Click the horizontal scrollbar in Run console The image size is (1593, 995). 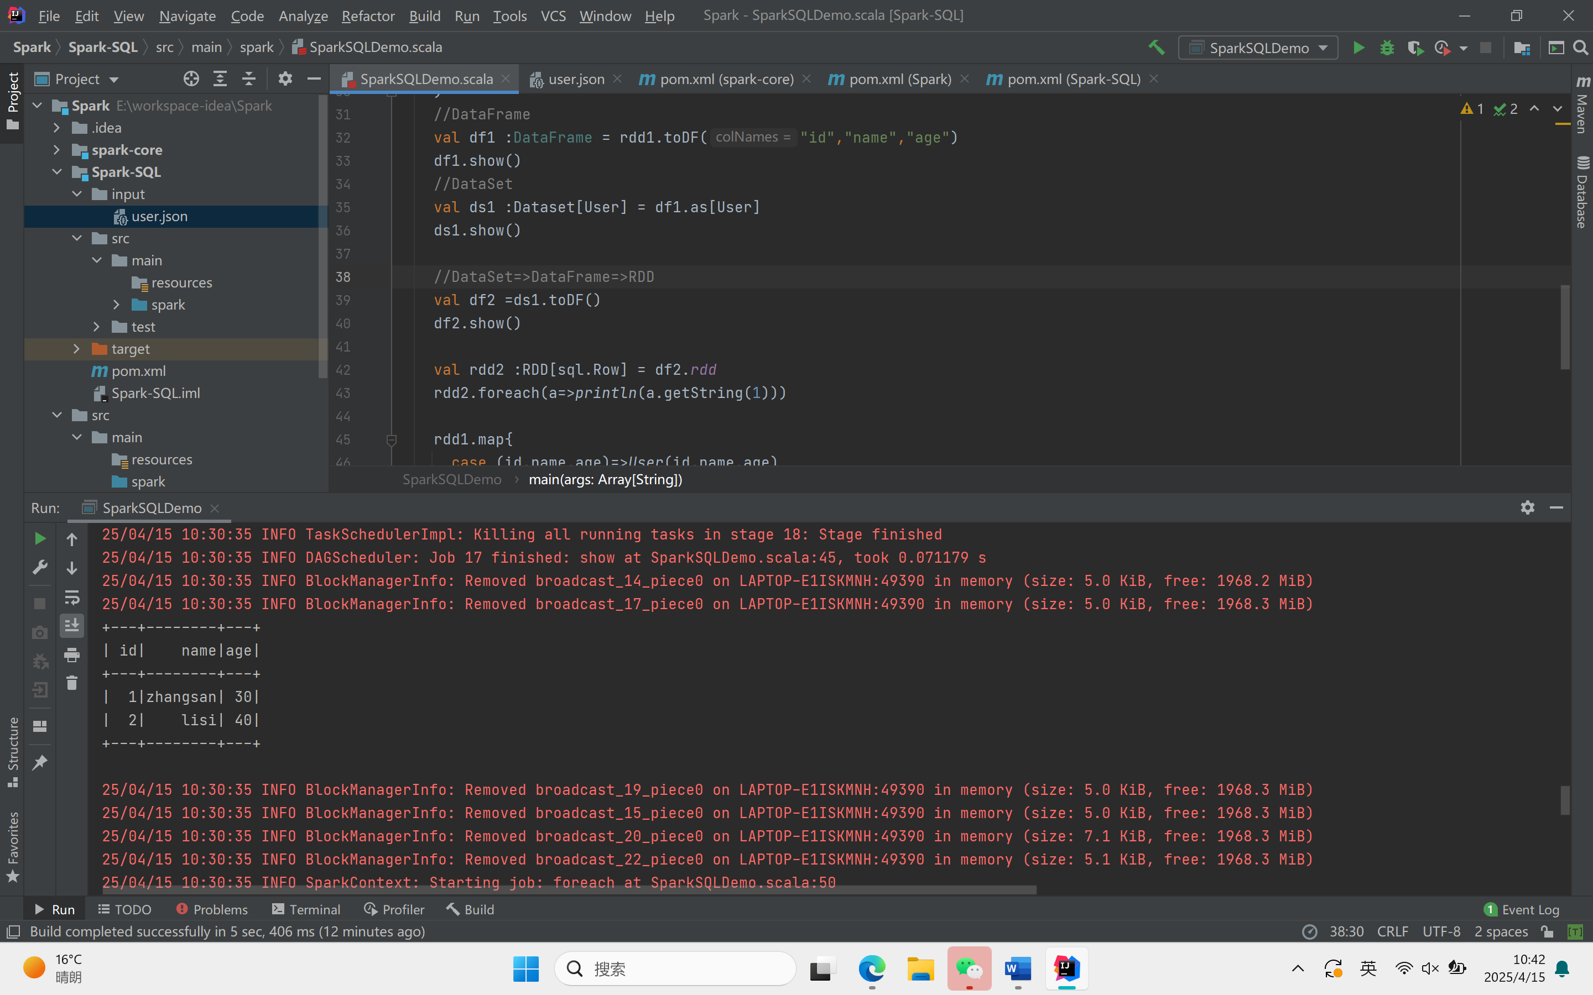pyautogui.click(x=566, y=891)
